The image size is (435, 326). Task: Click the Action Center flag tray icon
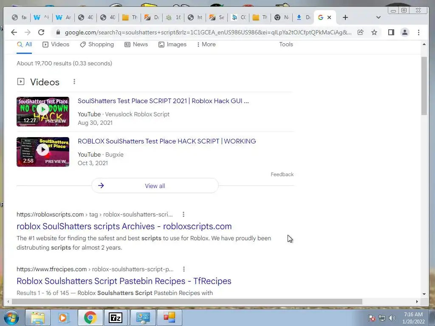tap(372, 318)
